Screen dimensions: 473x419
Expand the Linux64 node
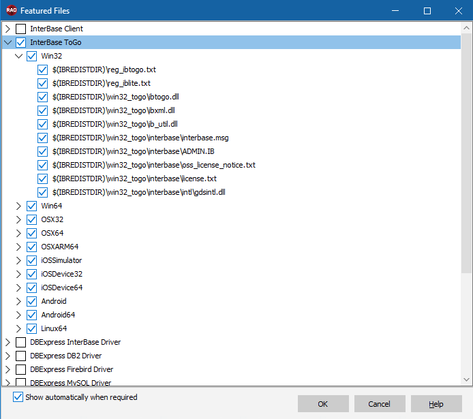click(18, 328)
